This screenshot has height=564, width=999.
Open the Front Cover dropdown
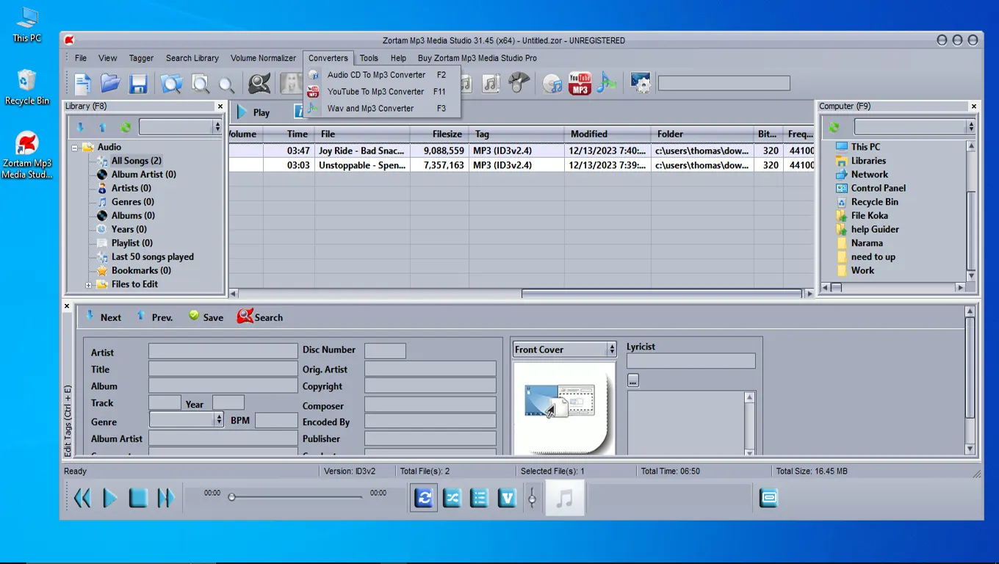[x=611, y=350]
